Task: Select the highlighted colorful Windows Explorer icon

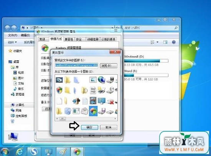Action: (93, 111)
